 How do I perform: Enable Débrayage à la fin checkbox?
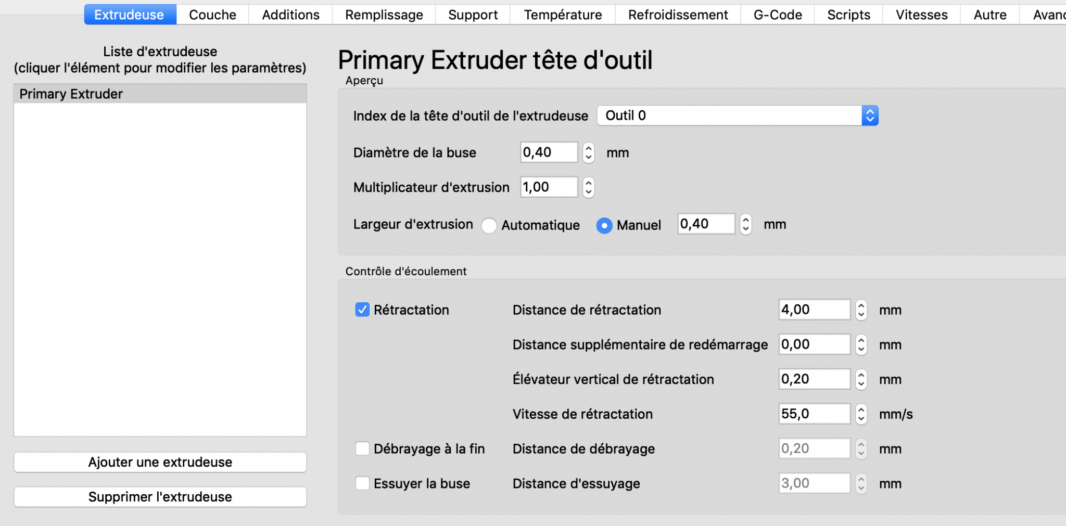click(362, 448)
